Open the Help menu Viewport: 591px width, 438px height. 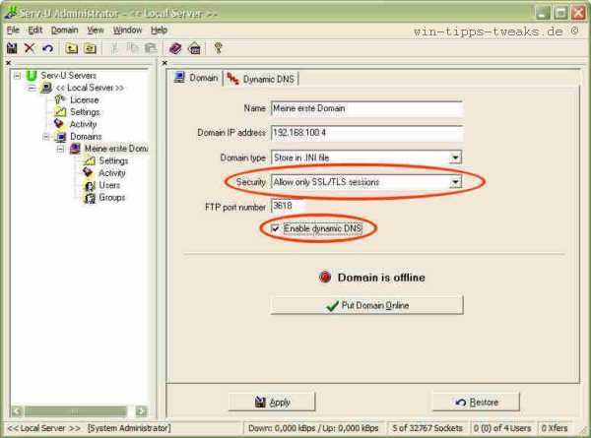(x=159, y=31)
